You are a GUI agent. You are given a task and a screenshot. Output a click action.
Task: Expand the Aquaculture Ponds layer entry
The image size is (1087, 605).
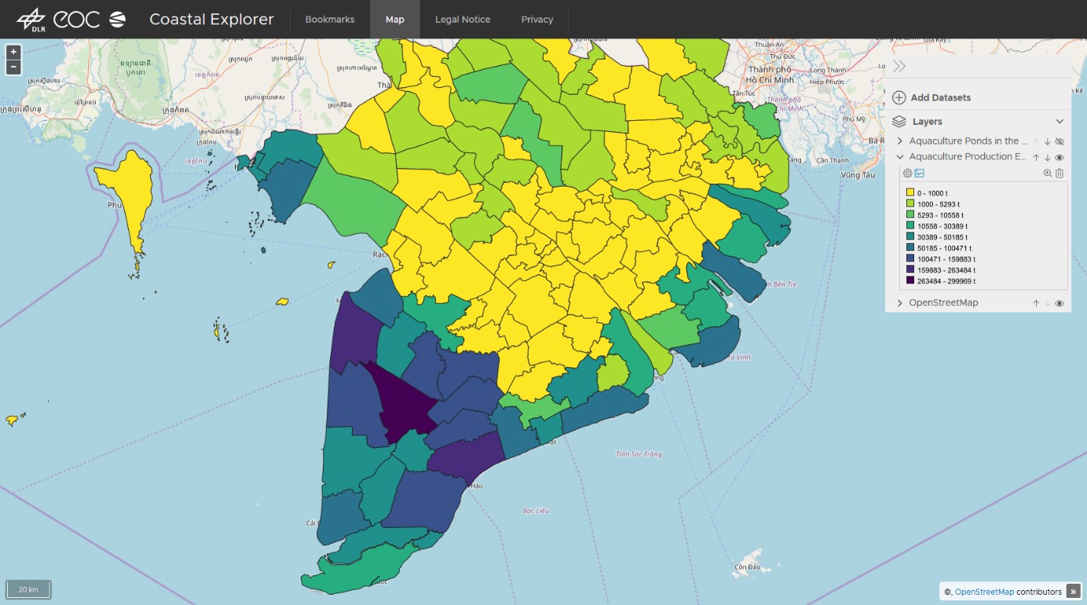pyautogui.click(x=900, y=141)
